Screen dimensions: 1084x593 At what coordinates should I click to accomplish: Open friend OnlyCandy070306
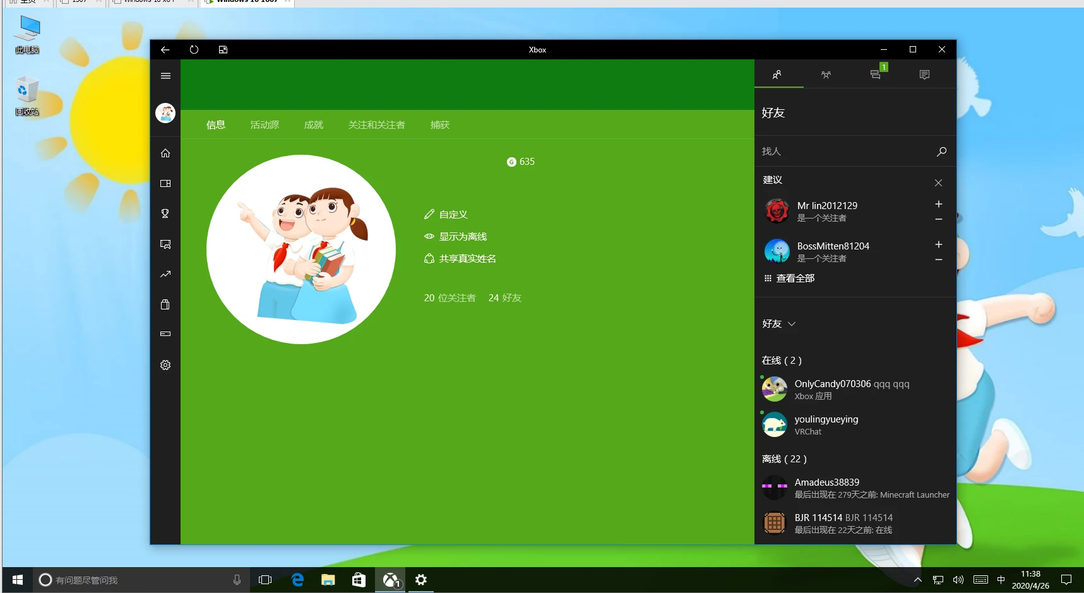(x=855, y=390)
